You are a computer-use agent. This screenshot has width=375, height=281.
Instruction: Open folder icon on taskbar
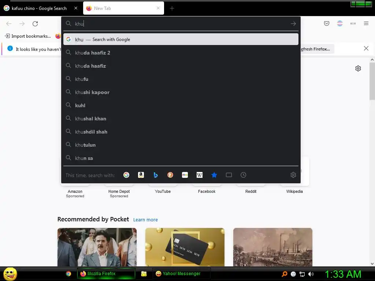[x=144, y=274]
